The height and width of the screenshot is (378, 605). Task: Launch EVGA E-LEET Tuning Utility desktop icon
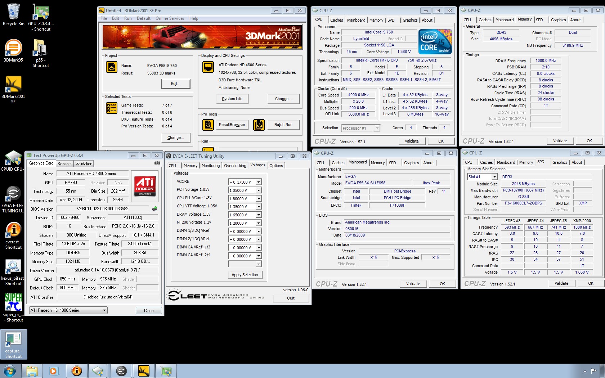(x=13, y=199)
